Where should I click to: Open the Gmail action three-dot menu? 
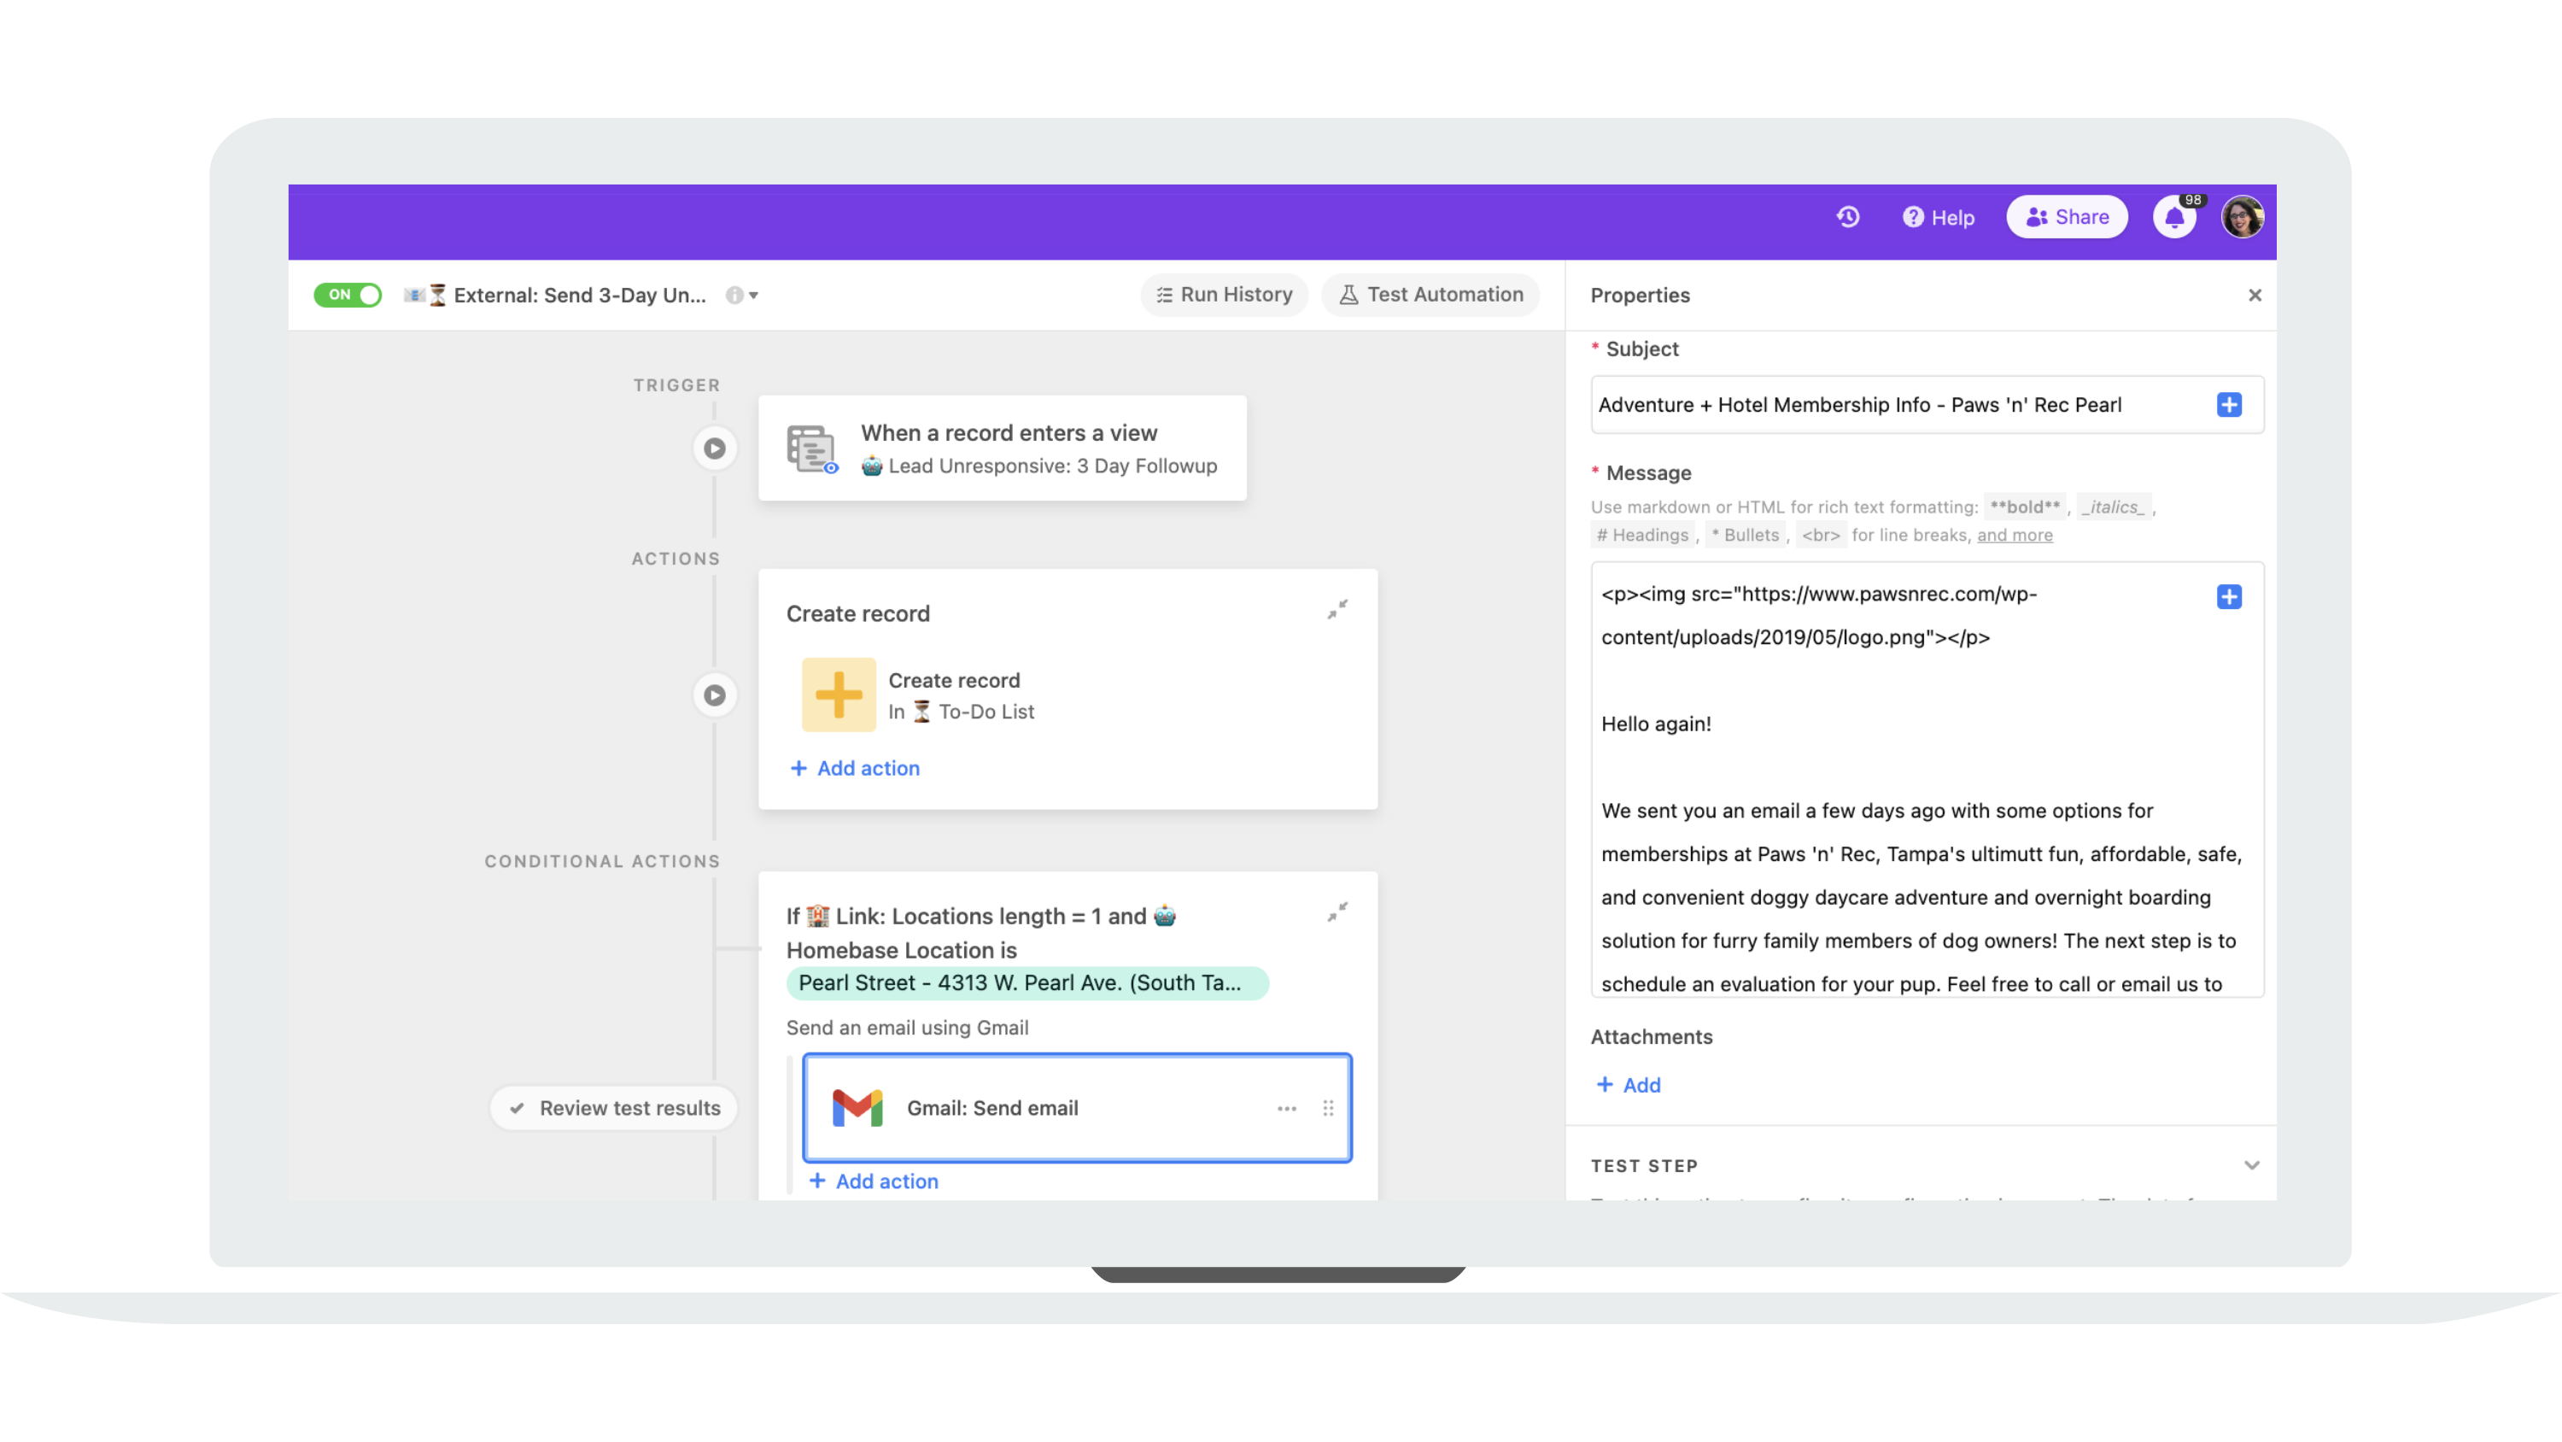click(x=1287, y=1109)
